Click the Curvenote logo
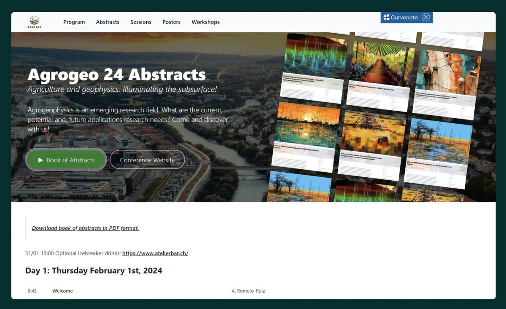 point(401,17)
